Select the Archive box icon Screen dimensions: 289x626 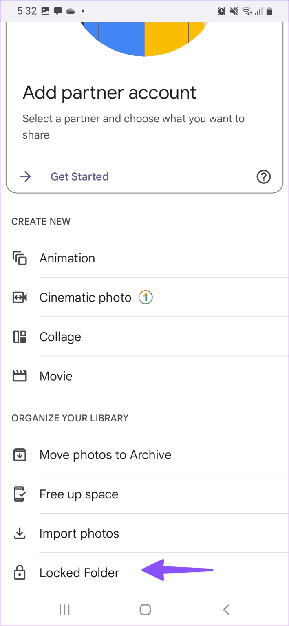tap(19, 454)
